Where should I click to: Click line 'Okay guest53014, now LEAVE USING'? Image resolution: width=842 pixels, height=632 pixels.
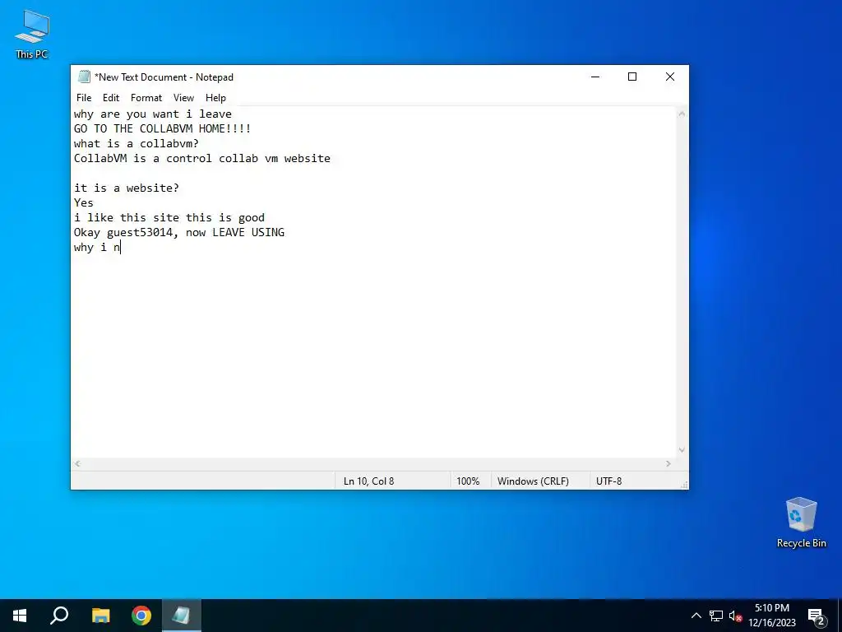click(178, 232)
